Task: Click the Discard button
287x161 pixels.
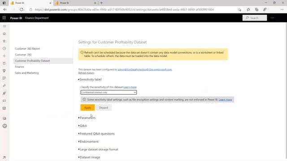Action: [x=104, y=108]
